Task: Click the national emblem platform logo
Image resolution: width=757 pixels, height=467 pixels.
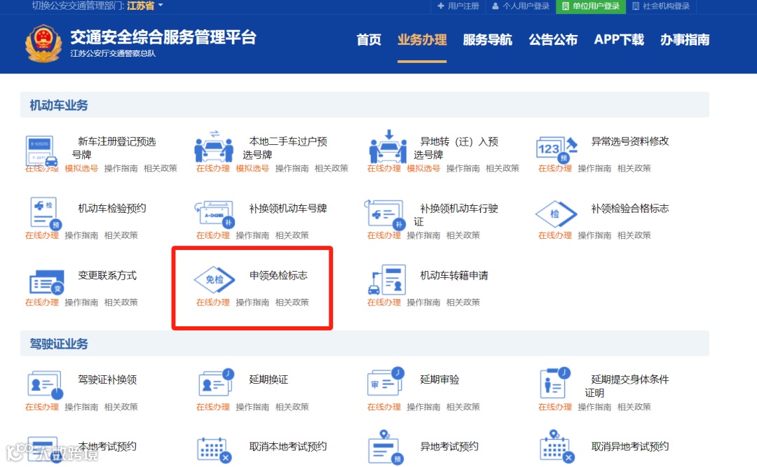Action: click(43, 43)
